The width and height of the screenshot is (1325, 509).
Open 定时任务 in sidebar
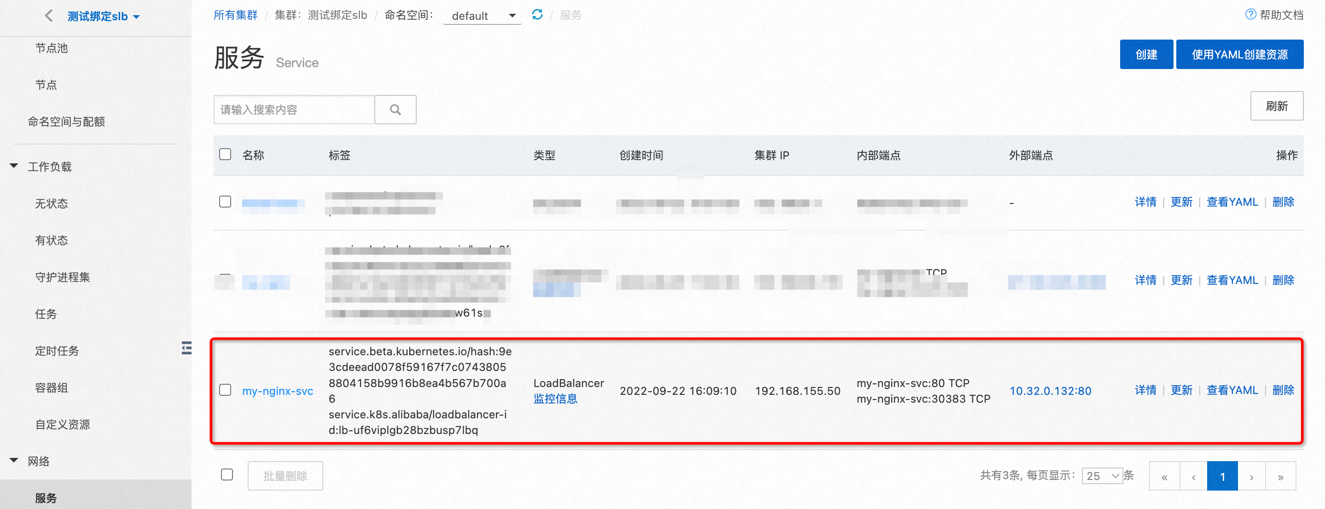[57, 351]
